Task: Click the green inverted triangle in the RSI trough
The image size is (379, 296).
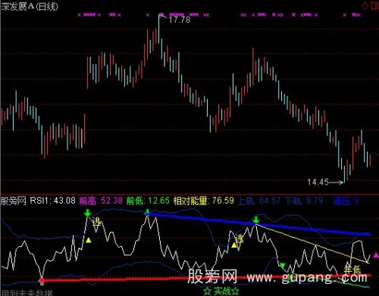Action: 283,265
